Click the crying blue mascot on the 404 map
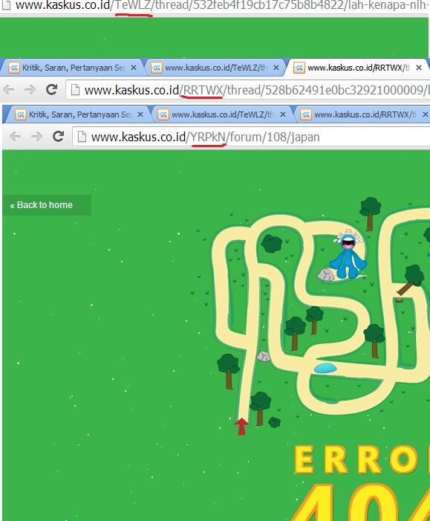 (348, 254)
